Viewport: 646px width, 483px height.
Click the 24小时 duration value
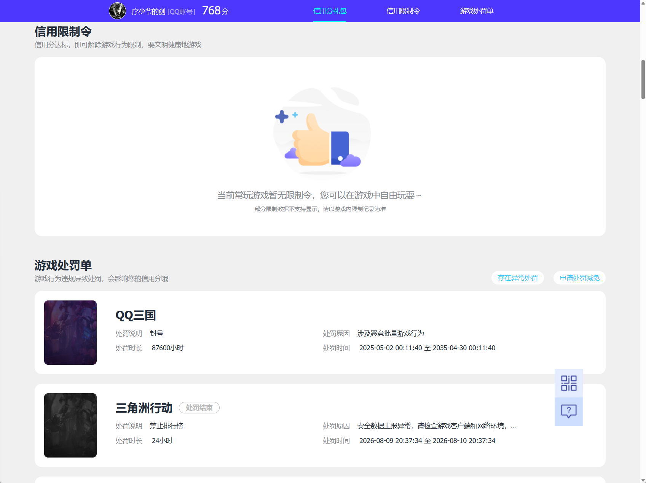coord(162,441)
